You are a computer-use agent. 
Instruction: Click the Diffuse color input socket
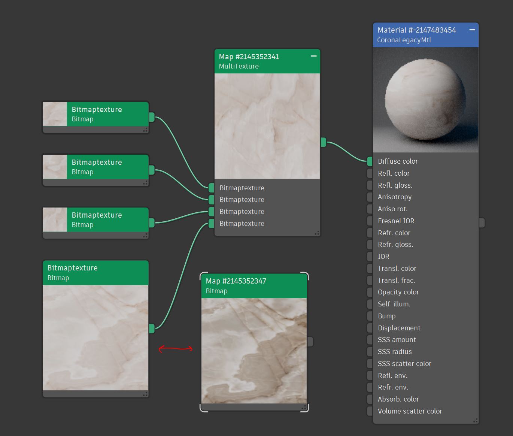pyautogui.click(x=370, y=161)
